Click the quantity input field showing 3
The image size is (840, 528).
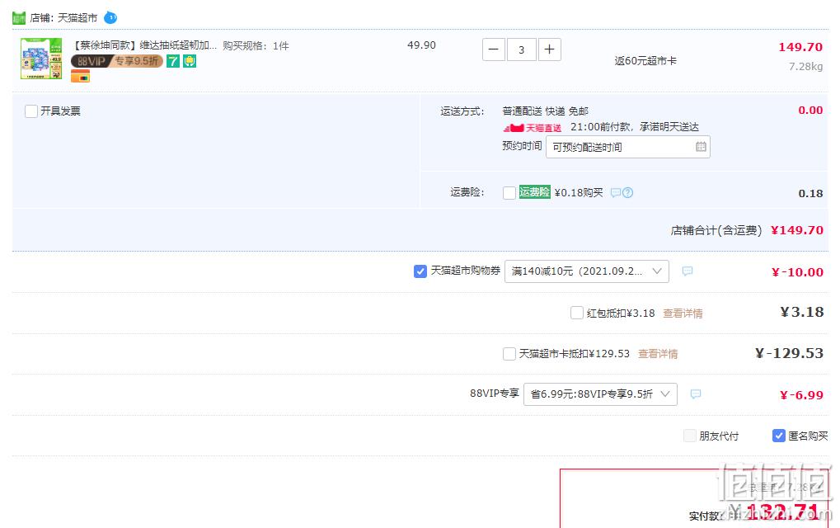521,49
